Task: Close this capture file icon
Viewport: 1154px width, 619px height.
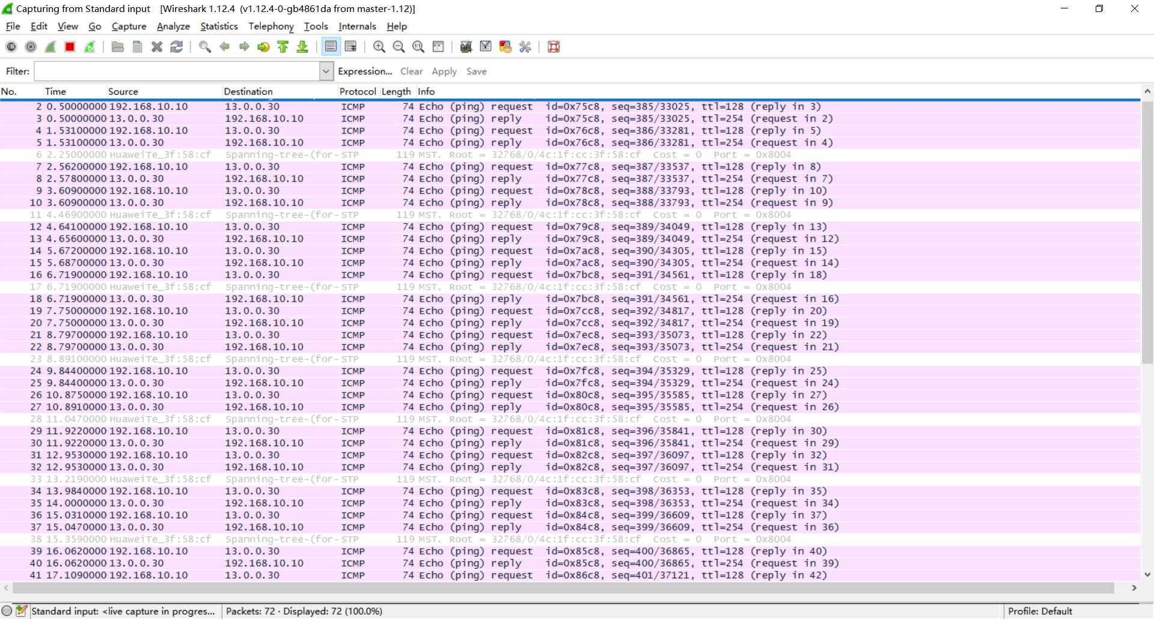Action: coord(157,47)
